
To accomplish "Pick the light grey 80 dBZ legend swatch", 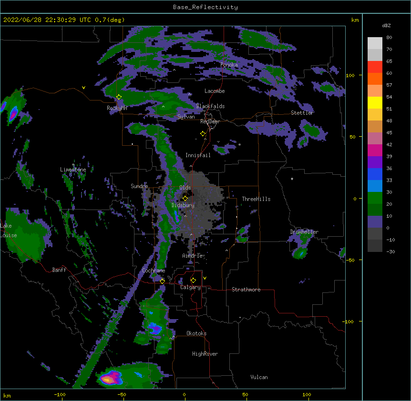I will (375, 43).
